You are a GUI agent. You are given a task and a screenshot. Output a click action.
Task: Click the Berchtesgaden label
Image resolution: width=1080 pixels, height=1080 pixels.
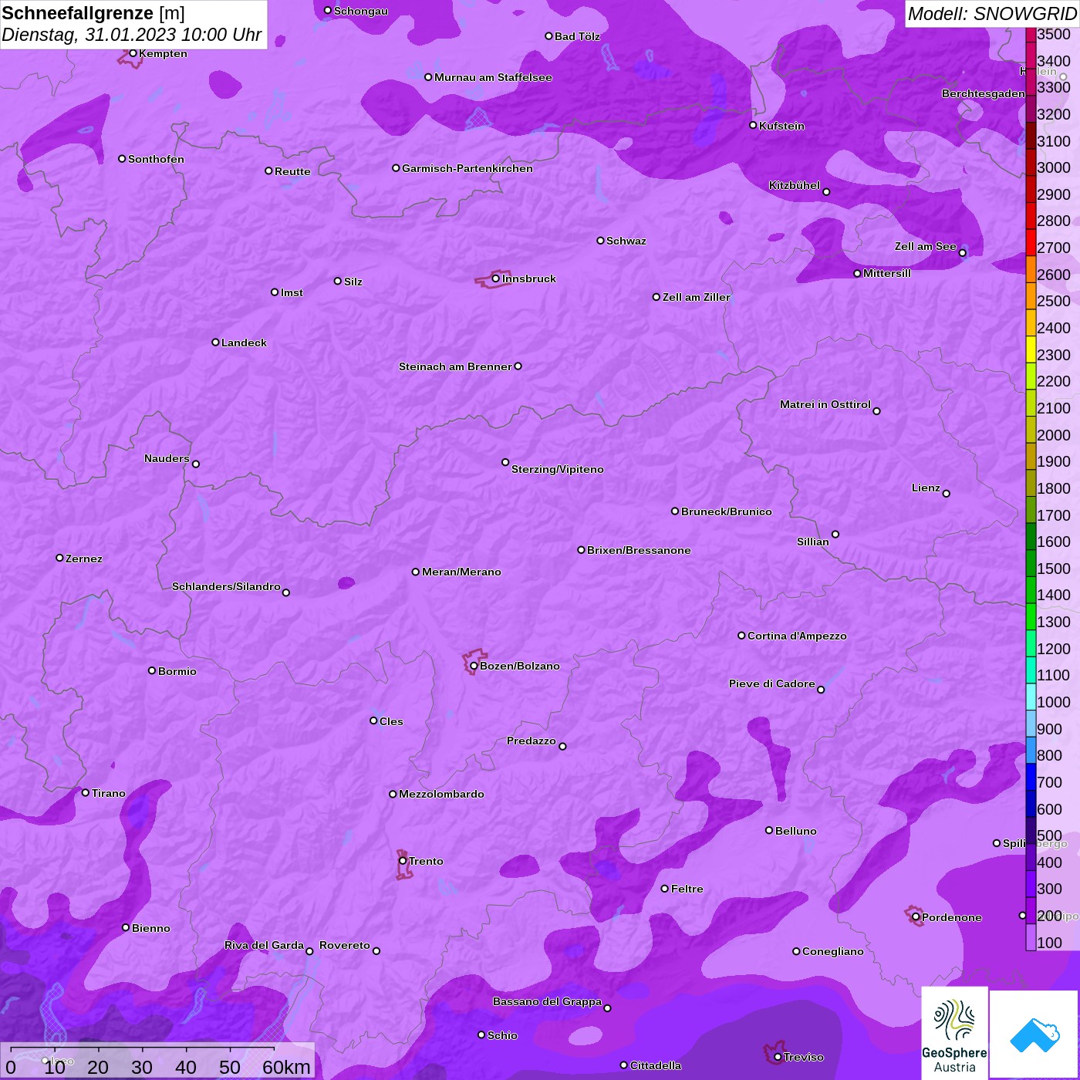(x=984, y=93)
